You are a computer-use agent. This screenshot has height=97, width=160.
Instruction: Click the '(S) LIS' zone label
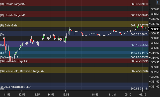(4, 45)
